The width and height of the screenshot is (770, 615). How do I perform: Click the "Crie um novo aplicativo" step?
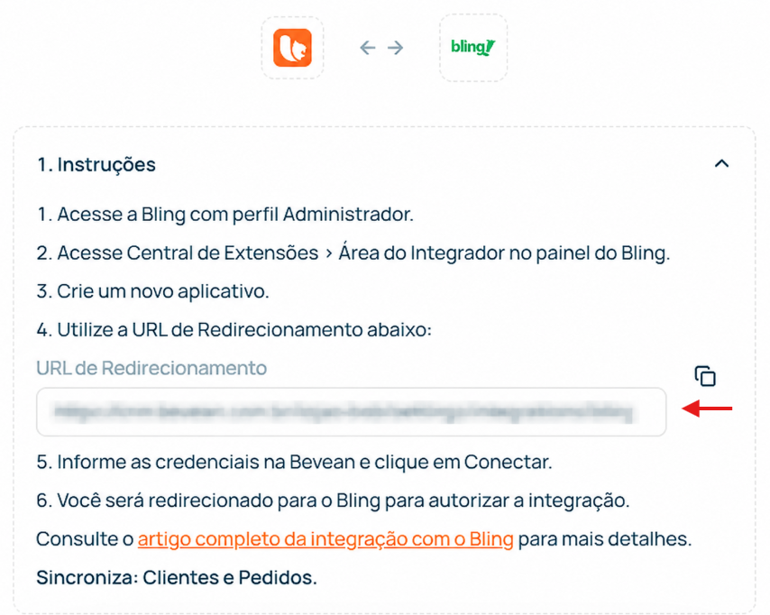(x=152, y=291)
